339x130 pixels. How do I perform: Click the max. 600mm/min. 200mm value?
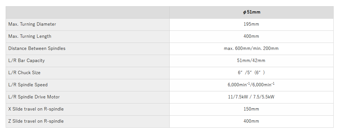[x=251, y=49]
